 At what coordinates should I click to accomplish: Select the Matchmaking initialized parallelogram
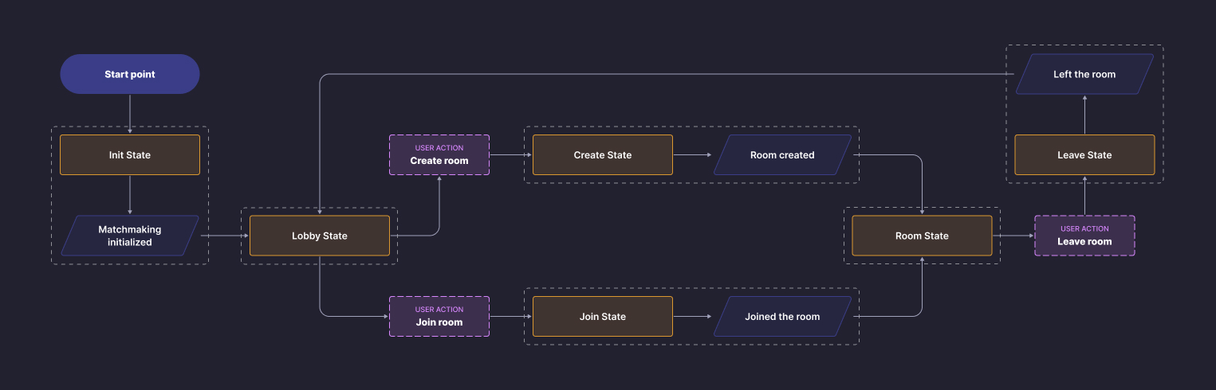tap(130, 236)
